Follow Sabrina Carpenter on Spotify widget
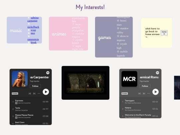The width and height of the screenshot is (180, 135). pos(35,86)
